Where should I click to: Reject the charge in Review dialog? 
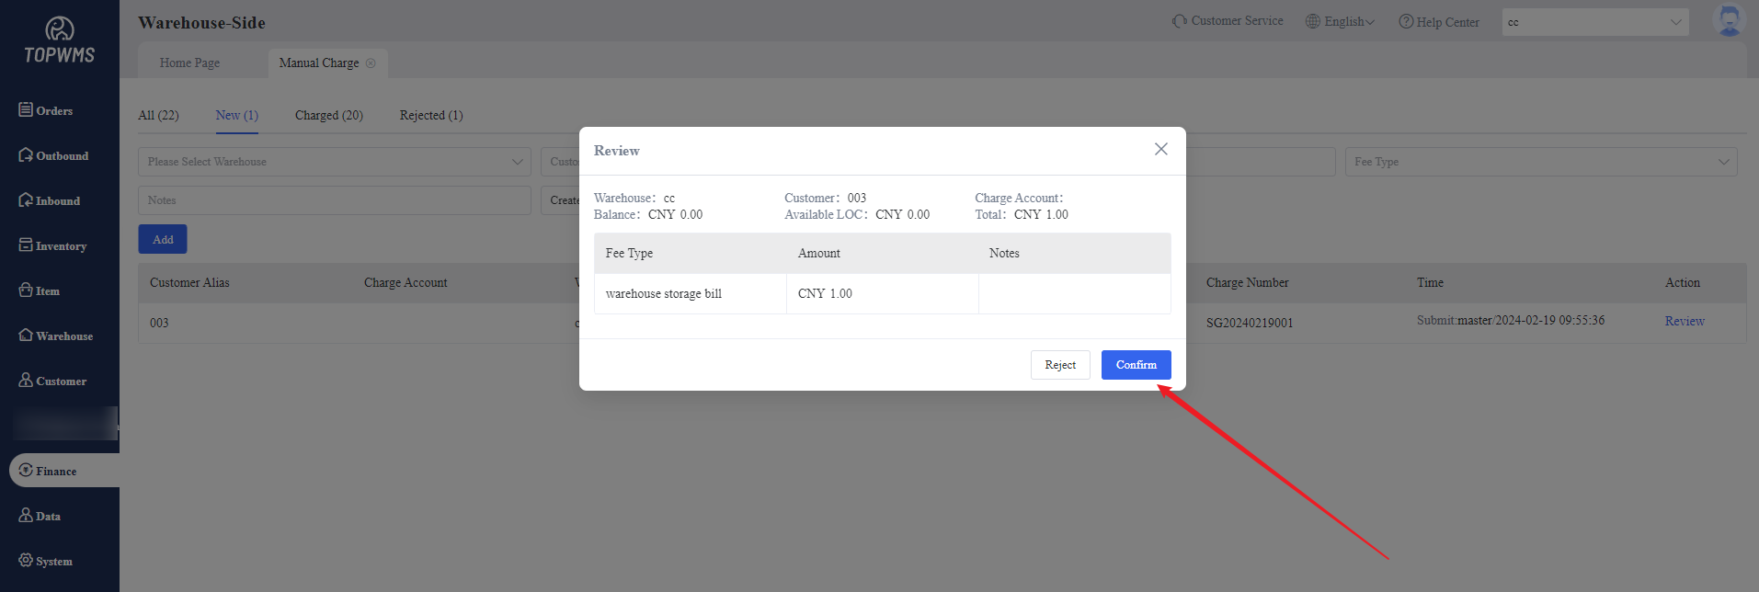tap(1059, 365)
